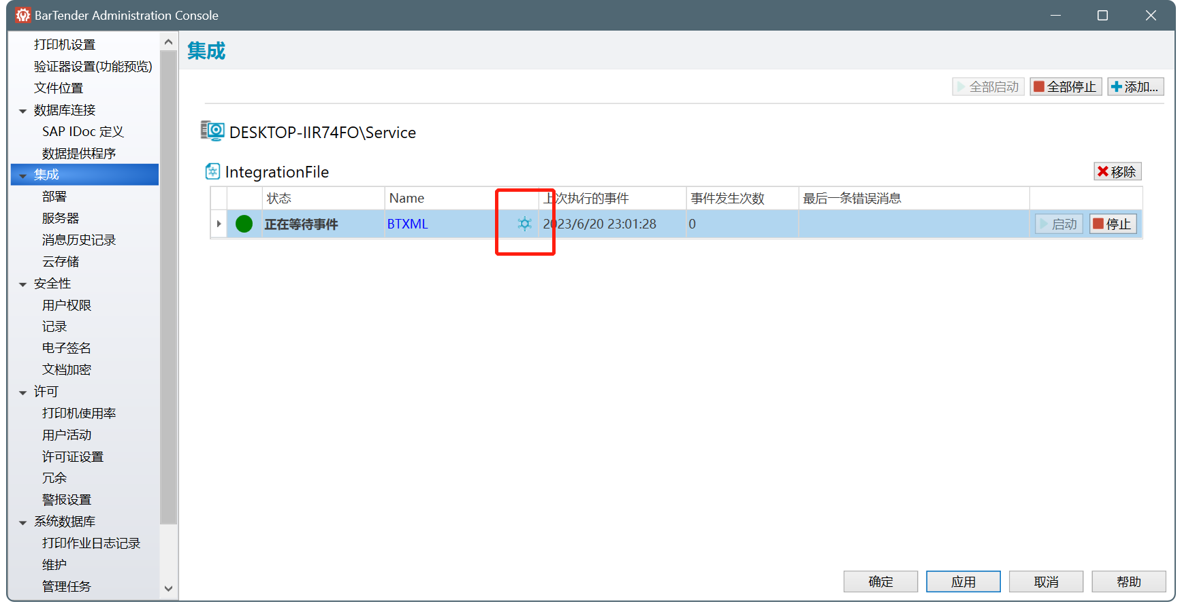The height and width of the screenshot is (608, 1182).
Task: Select 文件位置 in sidebar
Action: tap(59, 88)
